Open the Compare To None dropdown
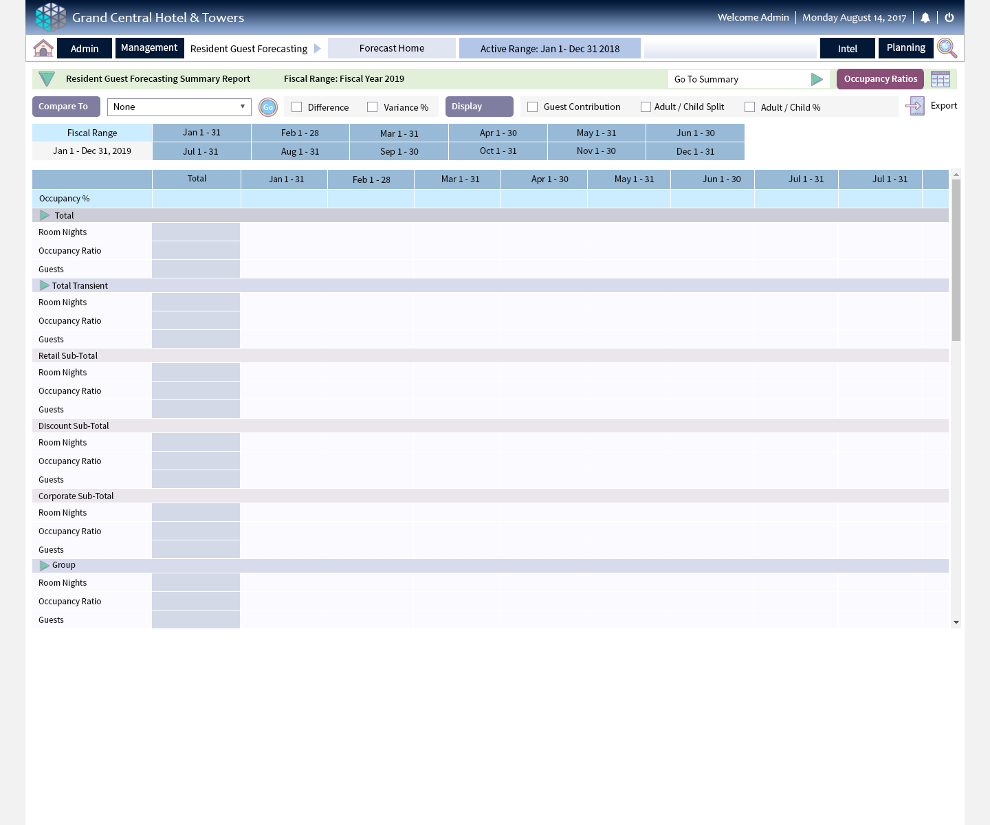Screen dimensions: 990x825 (179, 107)
